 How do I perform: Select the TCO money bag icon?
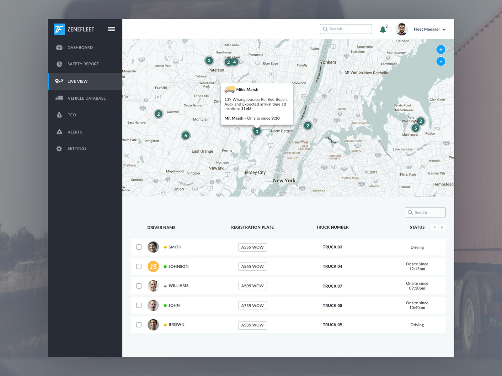[x=59, y=115]
